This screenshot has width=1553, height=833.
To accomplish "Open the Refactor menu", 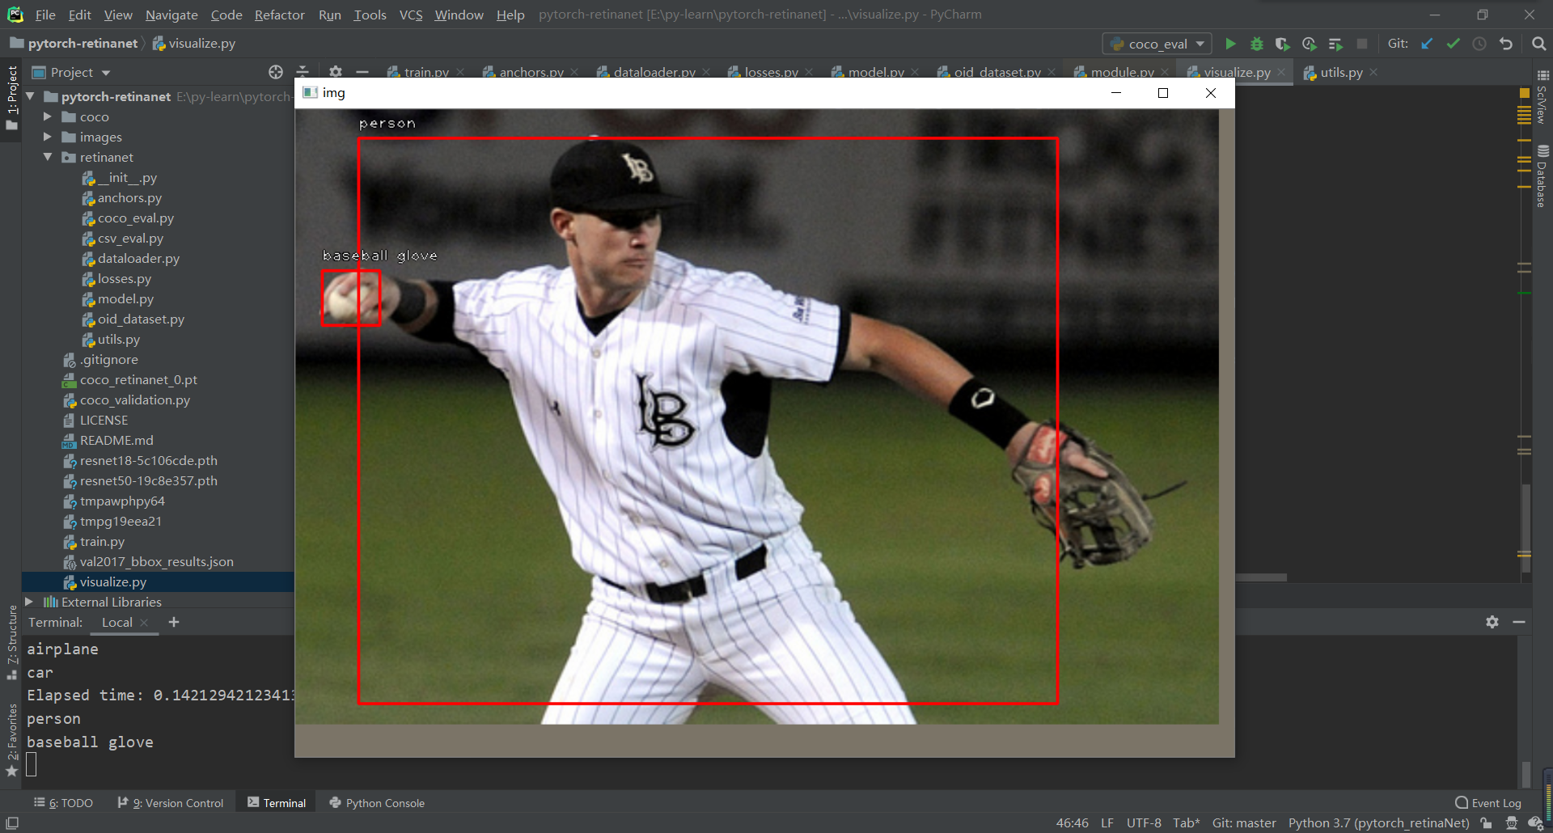I will click(x=279, y=15).
